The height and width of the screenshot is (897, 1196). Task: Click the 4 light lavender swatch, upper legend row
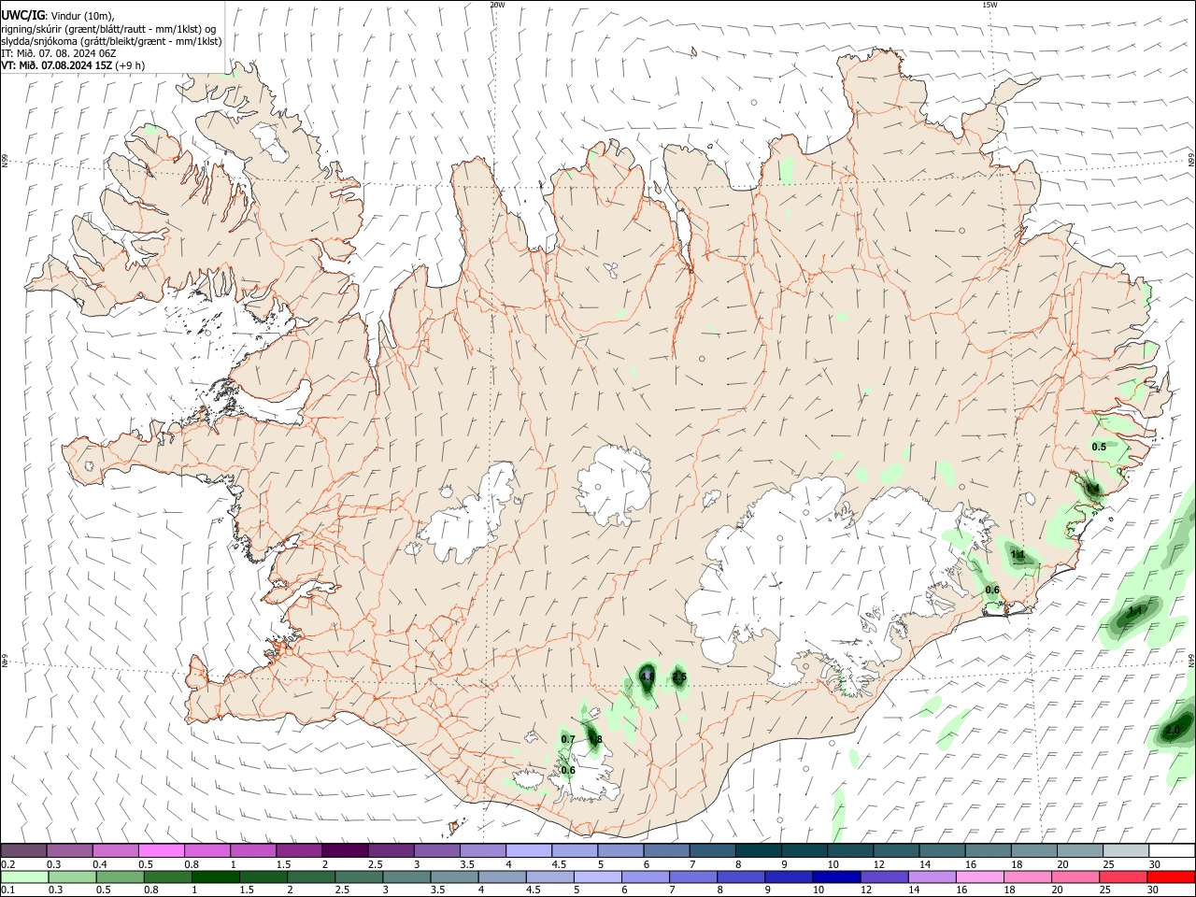[529, 850]
